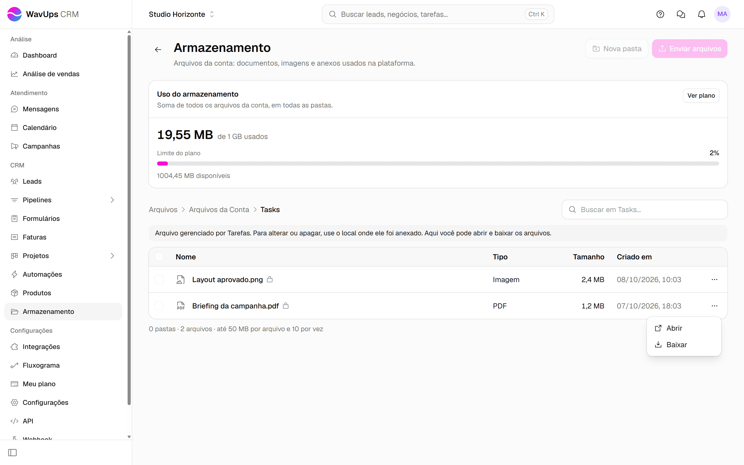
Task: Navigate to Arquivos da Conta breadcrumb
Action: click(219, 210)
